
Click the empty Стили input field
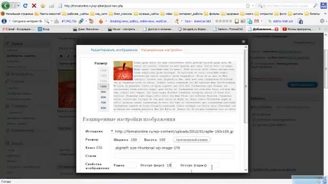(x=174, y=156)
